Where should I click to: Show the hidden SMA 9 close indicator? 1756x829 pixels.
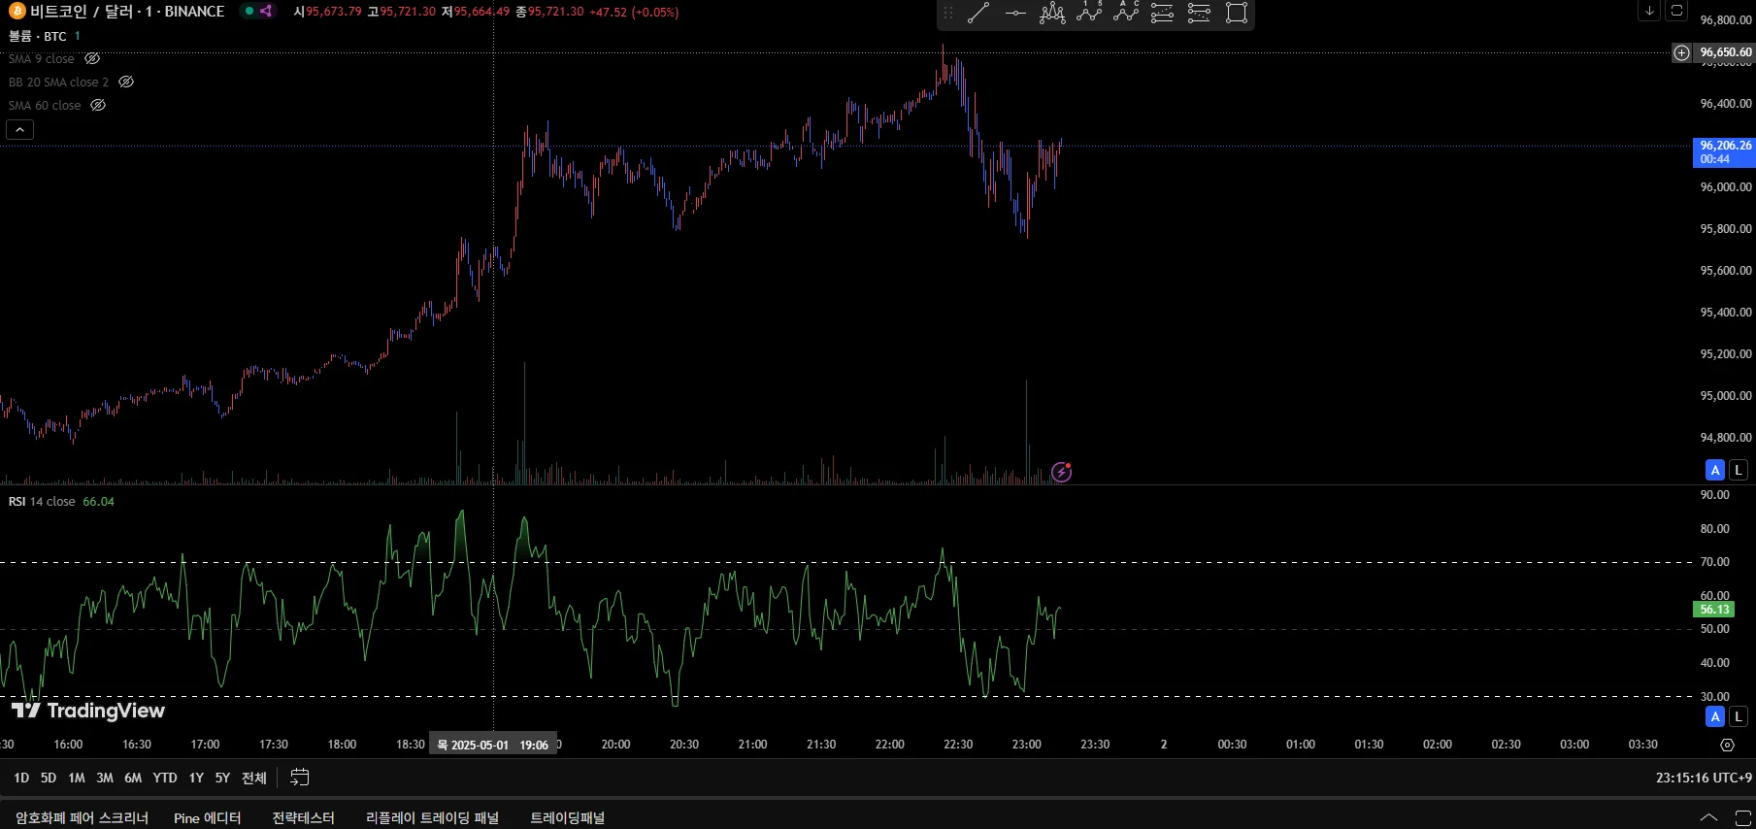(92, 59)
